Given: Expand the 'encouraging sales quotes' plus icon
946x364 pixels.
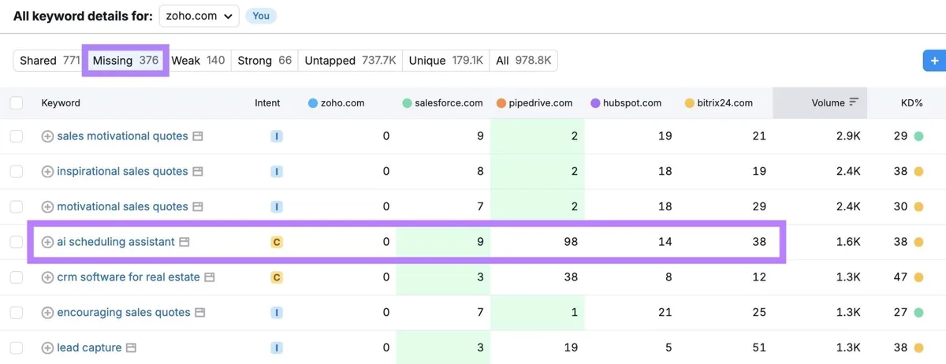Looking at the screenshot, I should (x=47, y=313).
